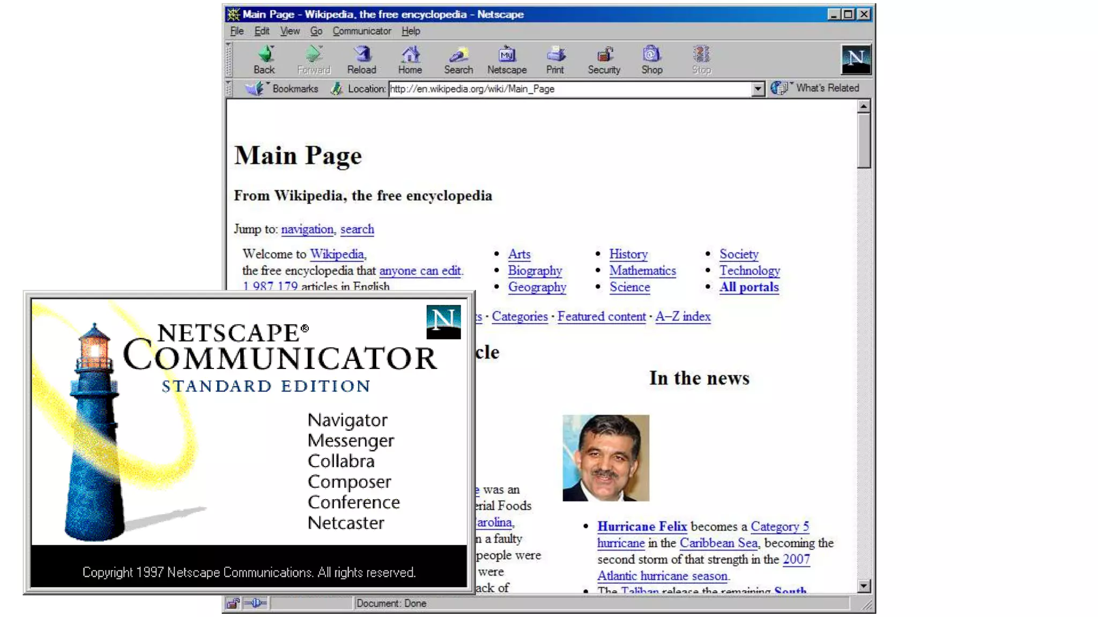
Task: Expand the What's Related menu
Action: pos(816,88)
